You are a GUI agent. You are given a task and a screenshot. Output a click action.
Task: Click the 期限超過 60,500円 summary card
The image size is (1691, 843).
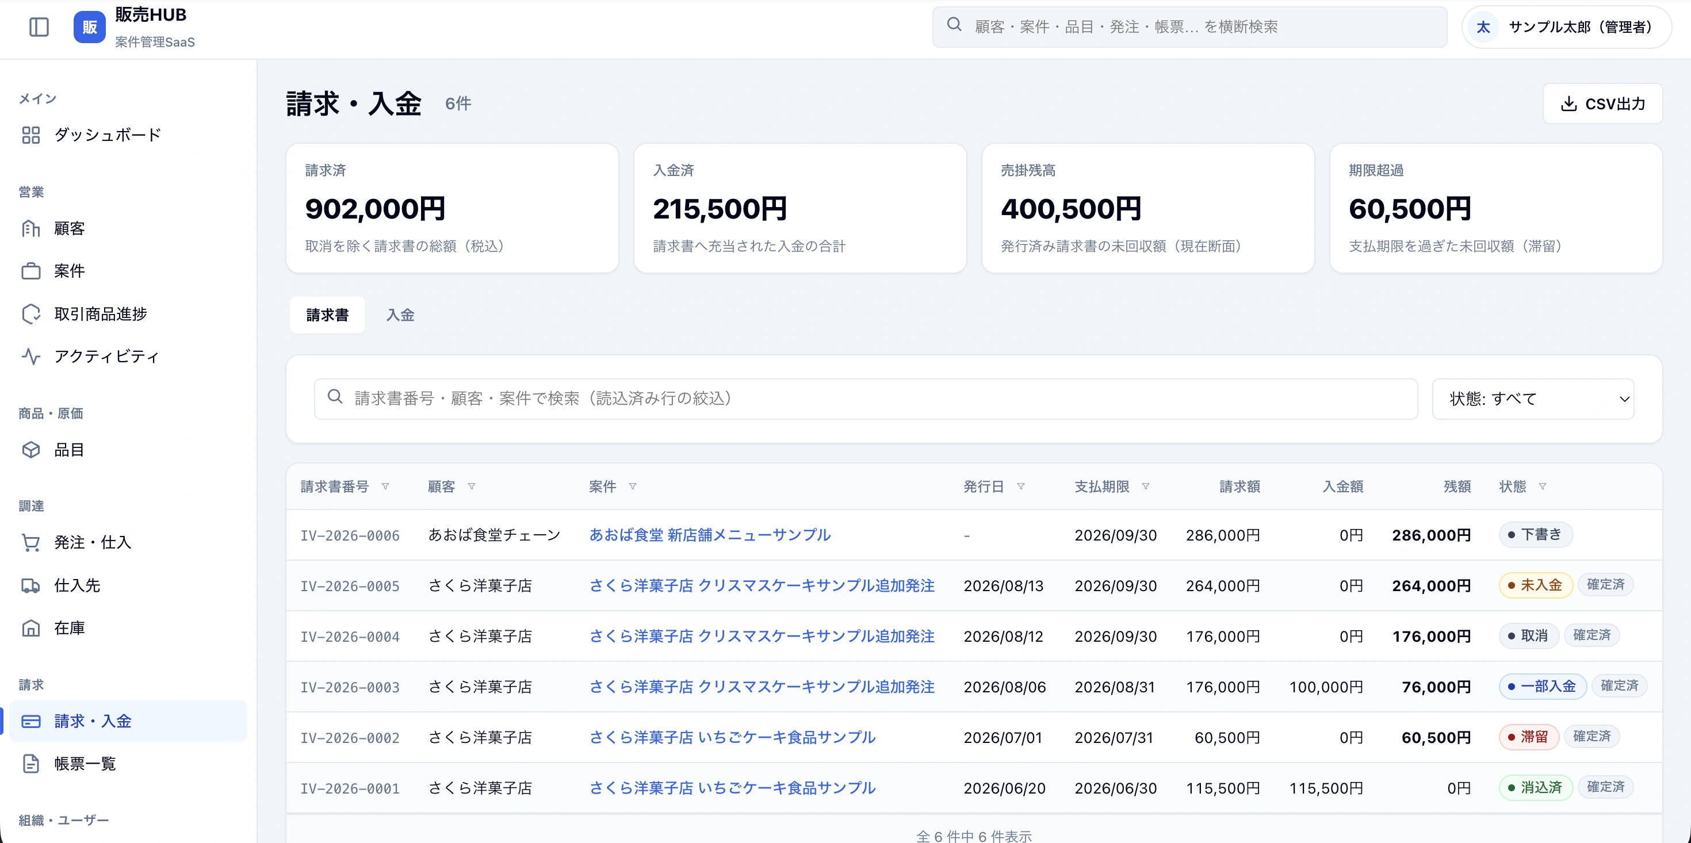[1496, 208]
